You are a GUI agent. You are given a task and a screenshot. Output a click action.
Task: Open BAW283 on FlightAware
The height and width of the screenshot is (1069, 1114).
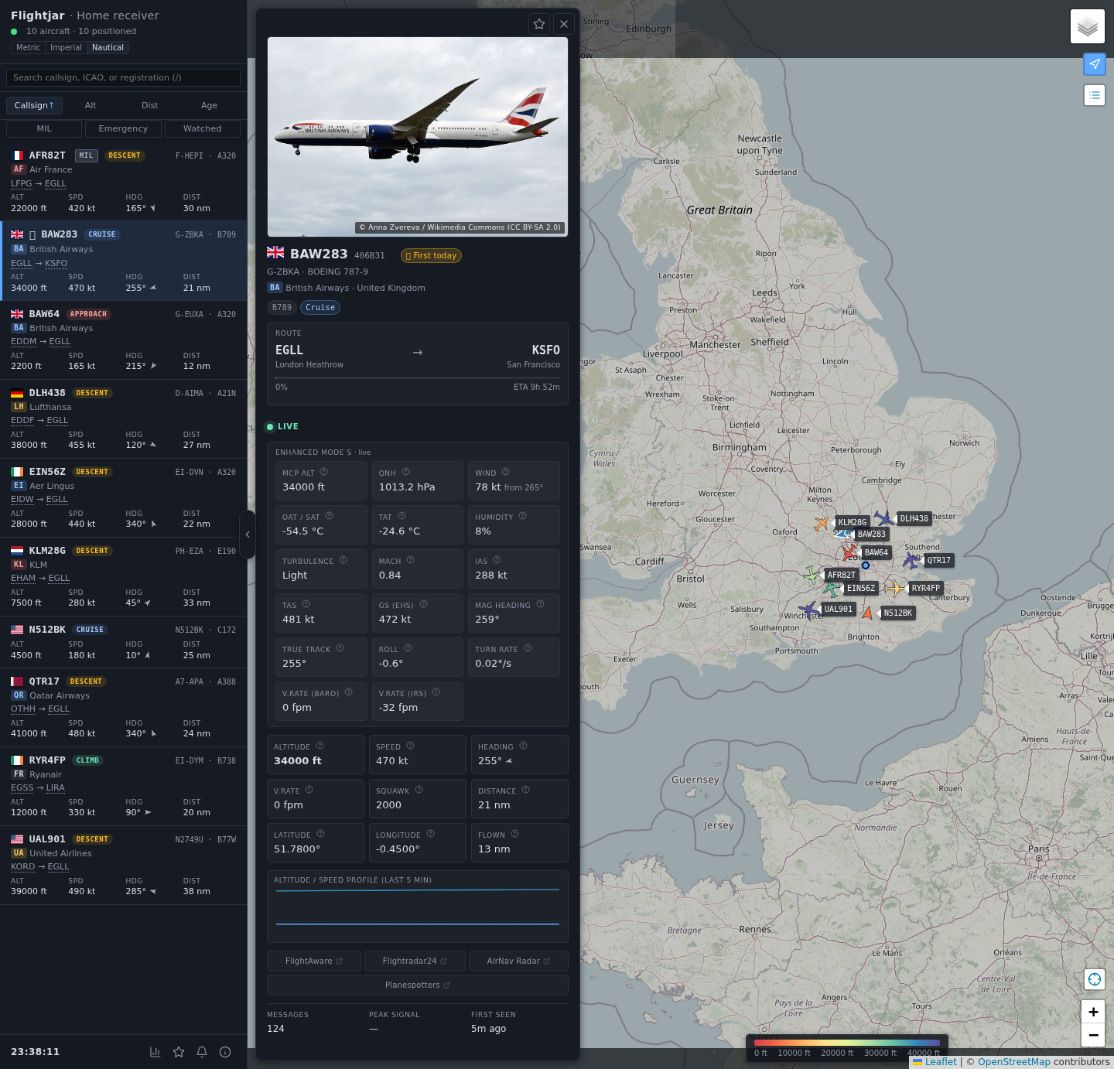click(314, 961)
